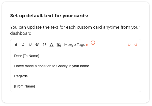Click the word "Charity" in the message
The width and height of the screenshot is (152, 106).
(x=62, y=66)
